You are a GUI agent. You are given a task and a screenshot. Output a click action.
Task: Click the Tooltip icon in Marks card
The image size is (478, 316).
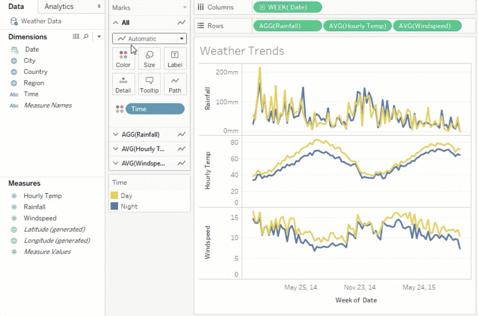pyautogui.click(x=149, y=84)
